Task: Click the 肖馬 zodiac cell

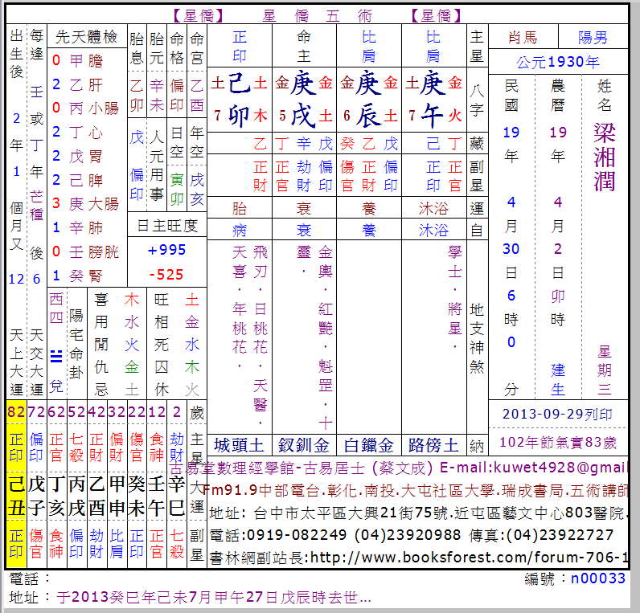Action: click(523, 38)
